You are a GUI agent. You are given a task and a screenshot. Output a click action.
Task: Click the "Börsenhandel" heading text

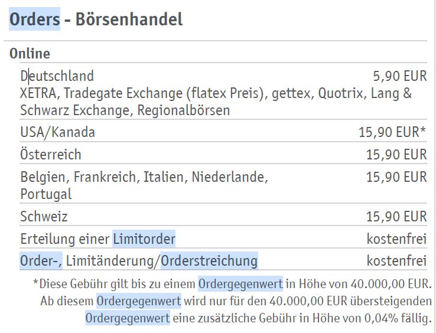[129, 19]
